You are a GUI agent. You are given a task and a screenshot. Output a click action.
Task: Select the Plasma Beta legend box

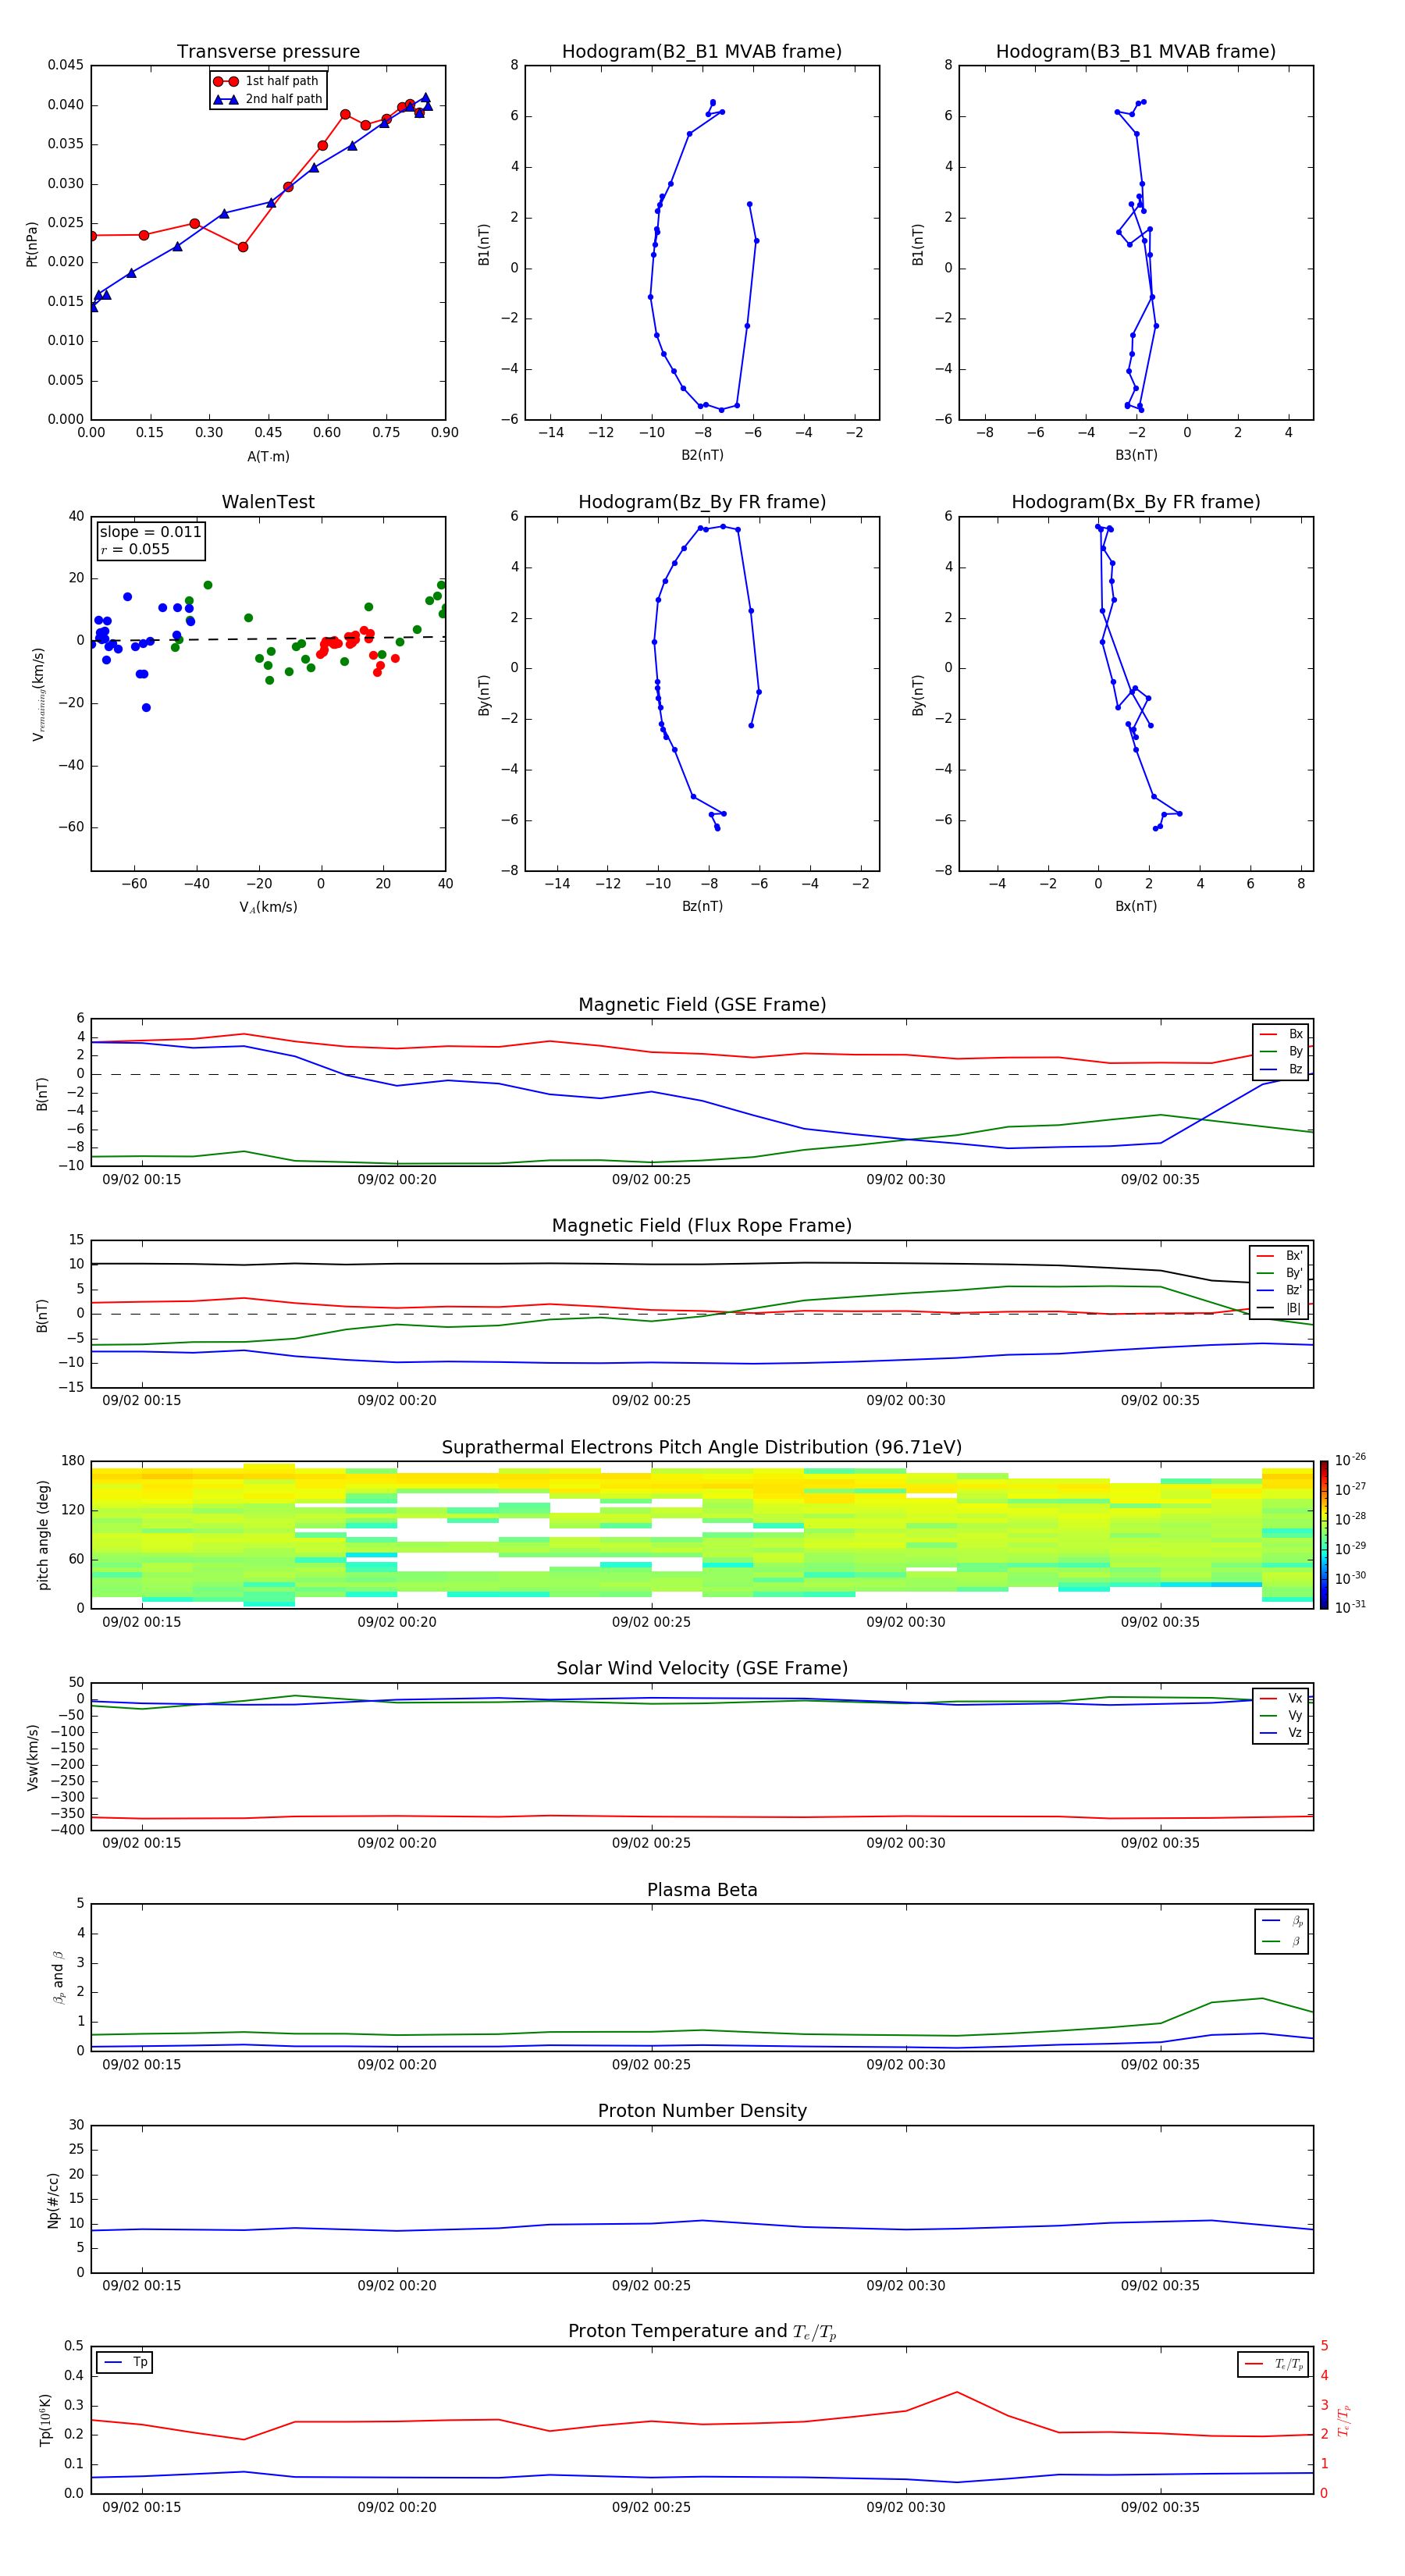click(x=1281, y=1931)
